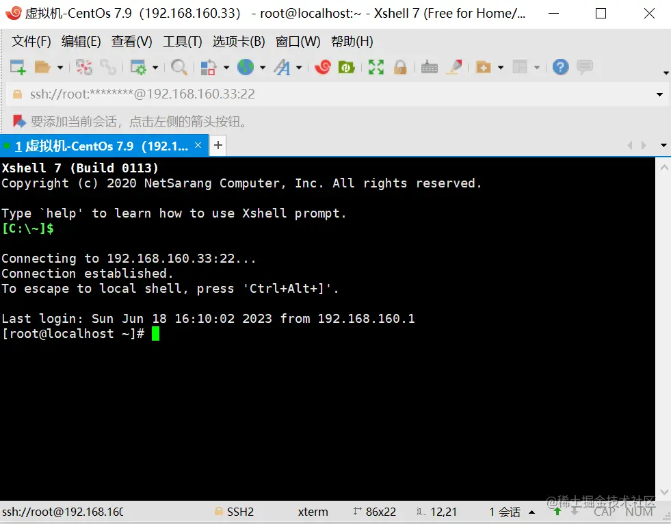
Task: Click the green upload arrow in status bar
Action: [x=557, y=512]
